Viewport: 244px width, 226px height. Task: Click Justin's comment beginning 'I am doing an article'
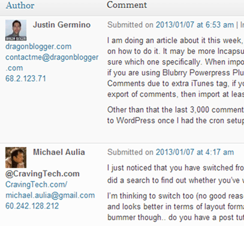(176, 68)
